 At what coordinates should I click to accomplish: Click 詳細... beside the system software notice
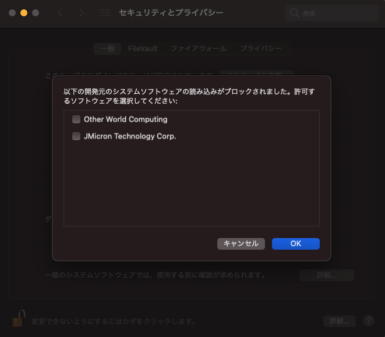(327, 275)
